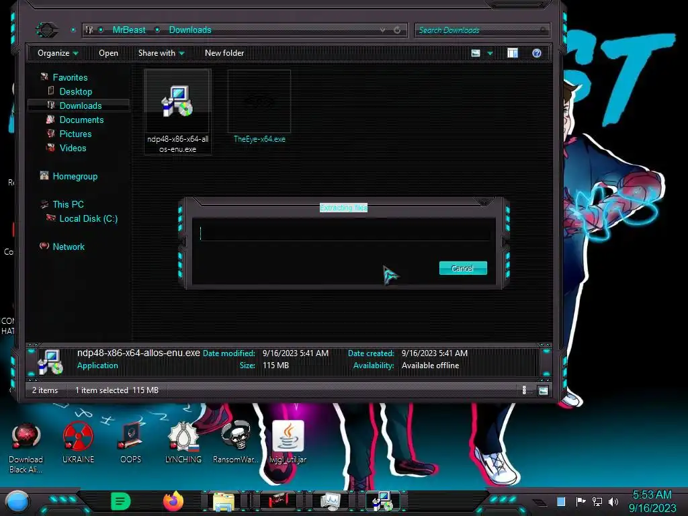Open the network tray icon
The width and height of the screenshot is (688, 516).
(x=597, y=501)
